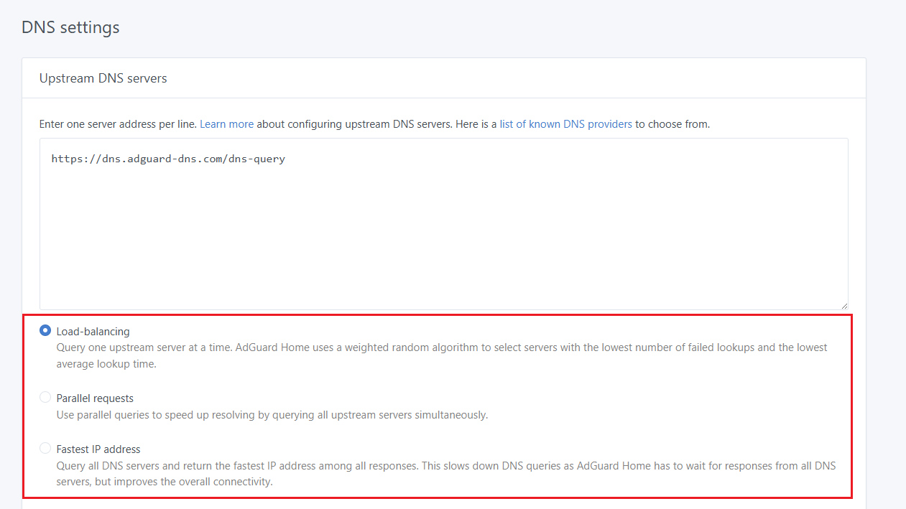Click the DNS settings page heading

click(x=70, y=27)
